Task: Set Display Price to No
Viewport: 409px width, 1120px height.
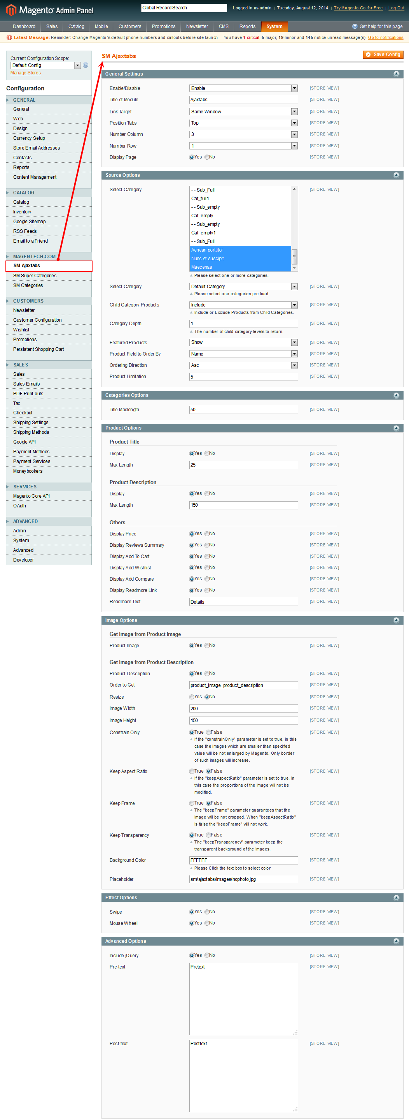Action: coord(207,534)
